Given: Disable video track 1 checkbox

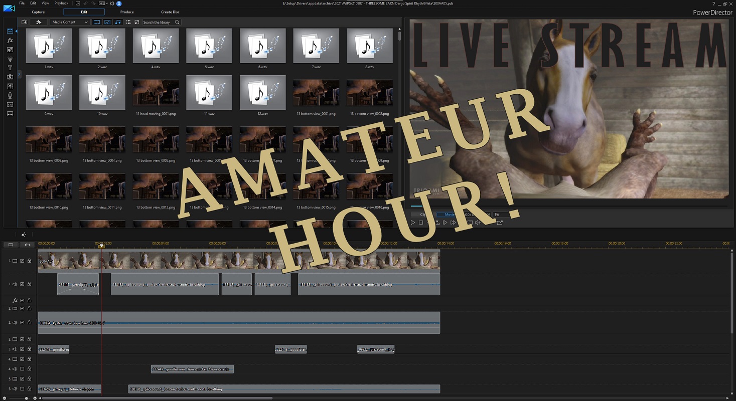Looking at the screenshot, I should (22, 261).
